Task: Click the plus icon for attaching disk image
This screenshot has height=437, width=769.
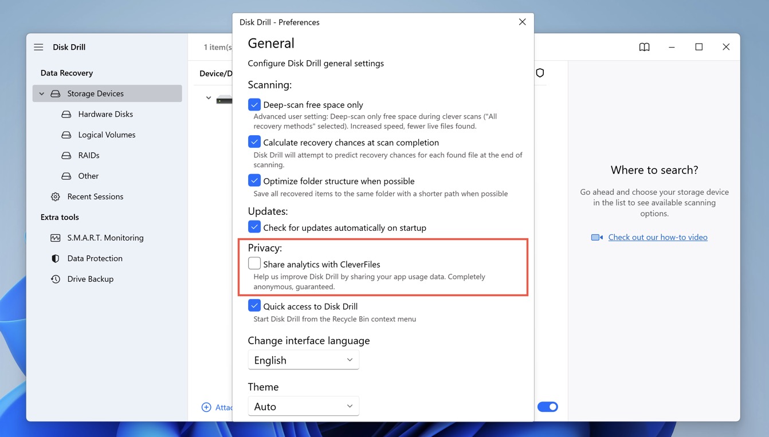Action: 206,407
